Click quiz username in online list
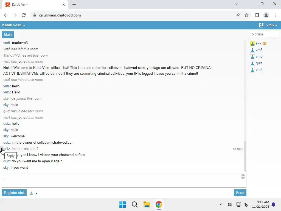 [x=259, y=63]
